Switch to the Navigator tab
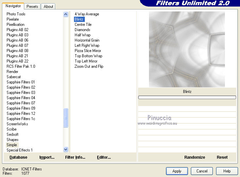The height and width of the screenshot is (177, 240). point(13,6)
